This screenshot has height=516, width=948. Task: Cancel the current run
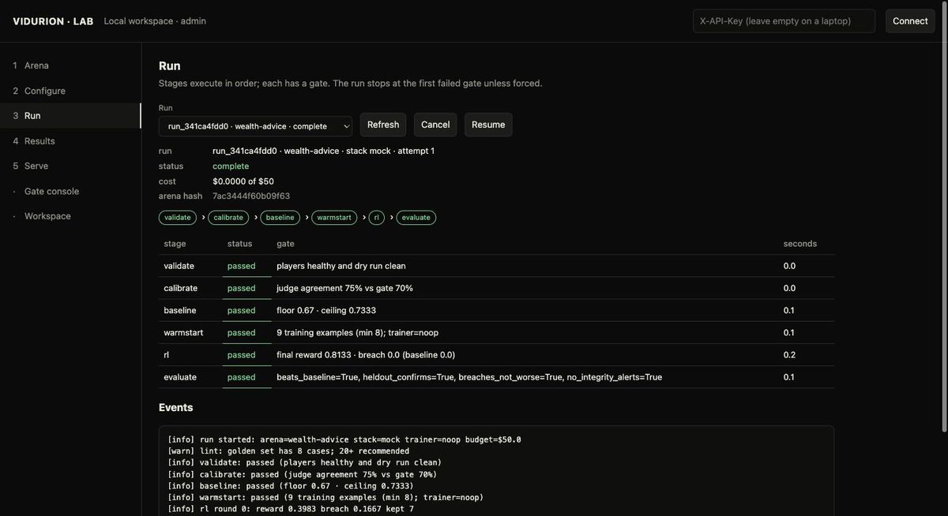pyautogui.click(x=435, y=125)
